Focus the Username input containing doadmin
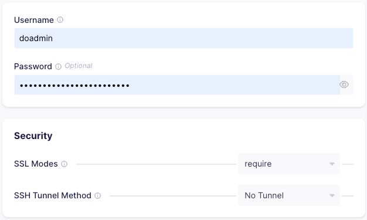 point(183,38)
